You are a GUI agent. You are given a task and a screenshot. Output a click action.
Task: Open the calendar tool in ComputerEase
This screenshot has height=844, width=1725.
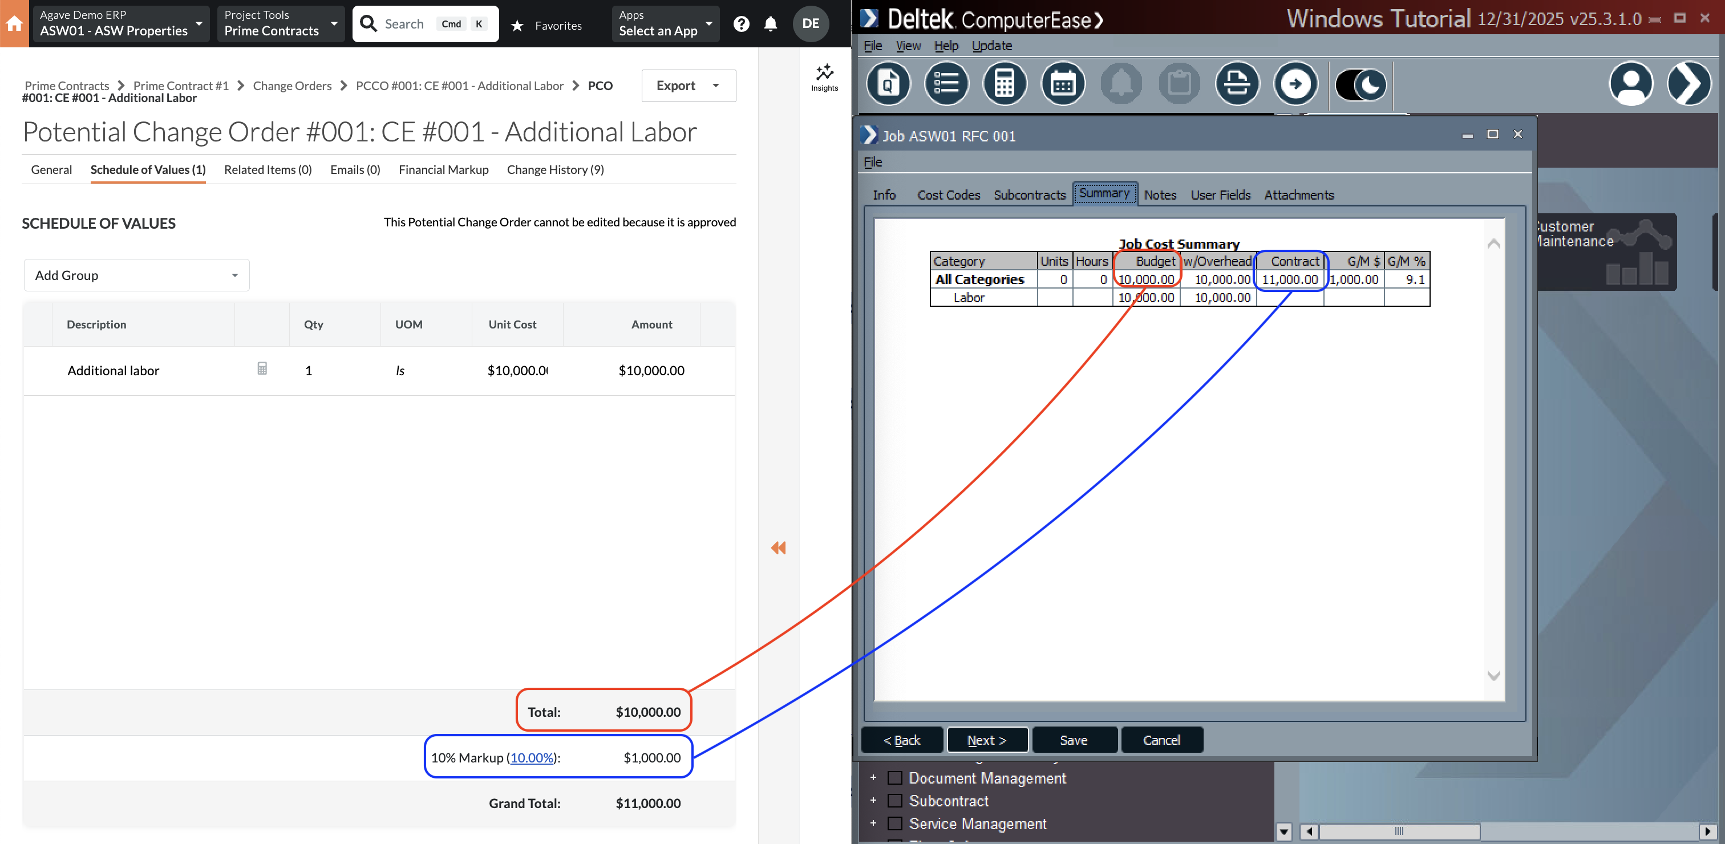(1062, 83)
